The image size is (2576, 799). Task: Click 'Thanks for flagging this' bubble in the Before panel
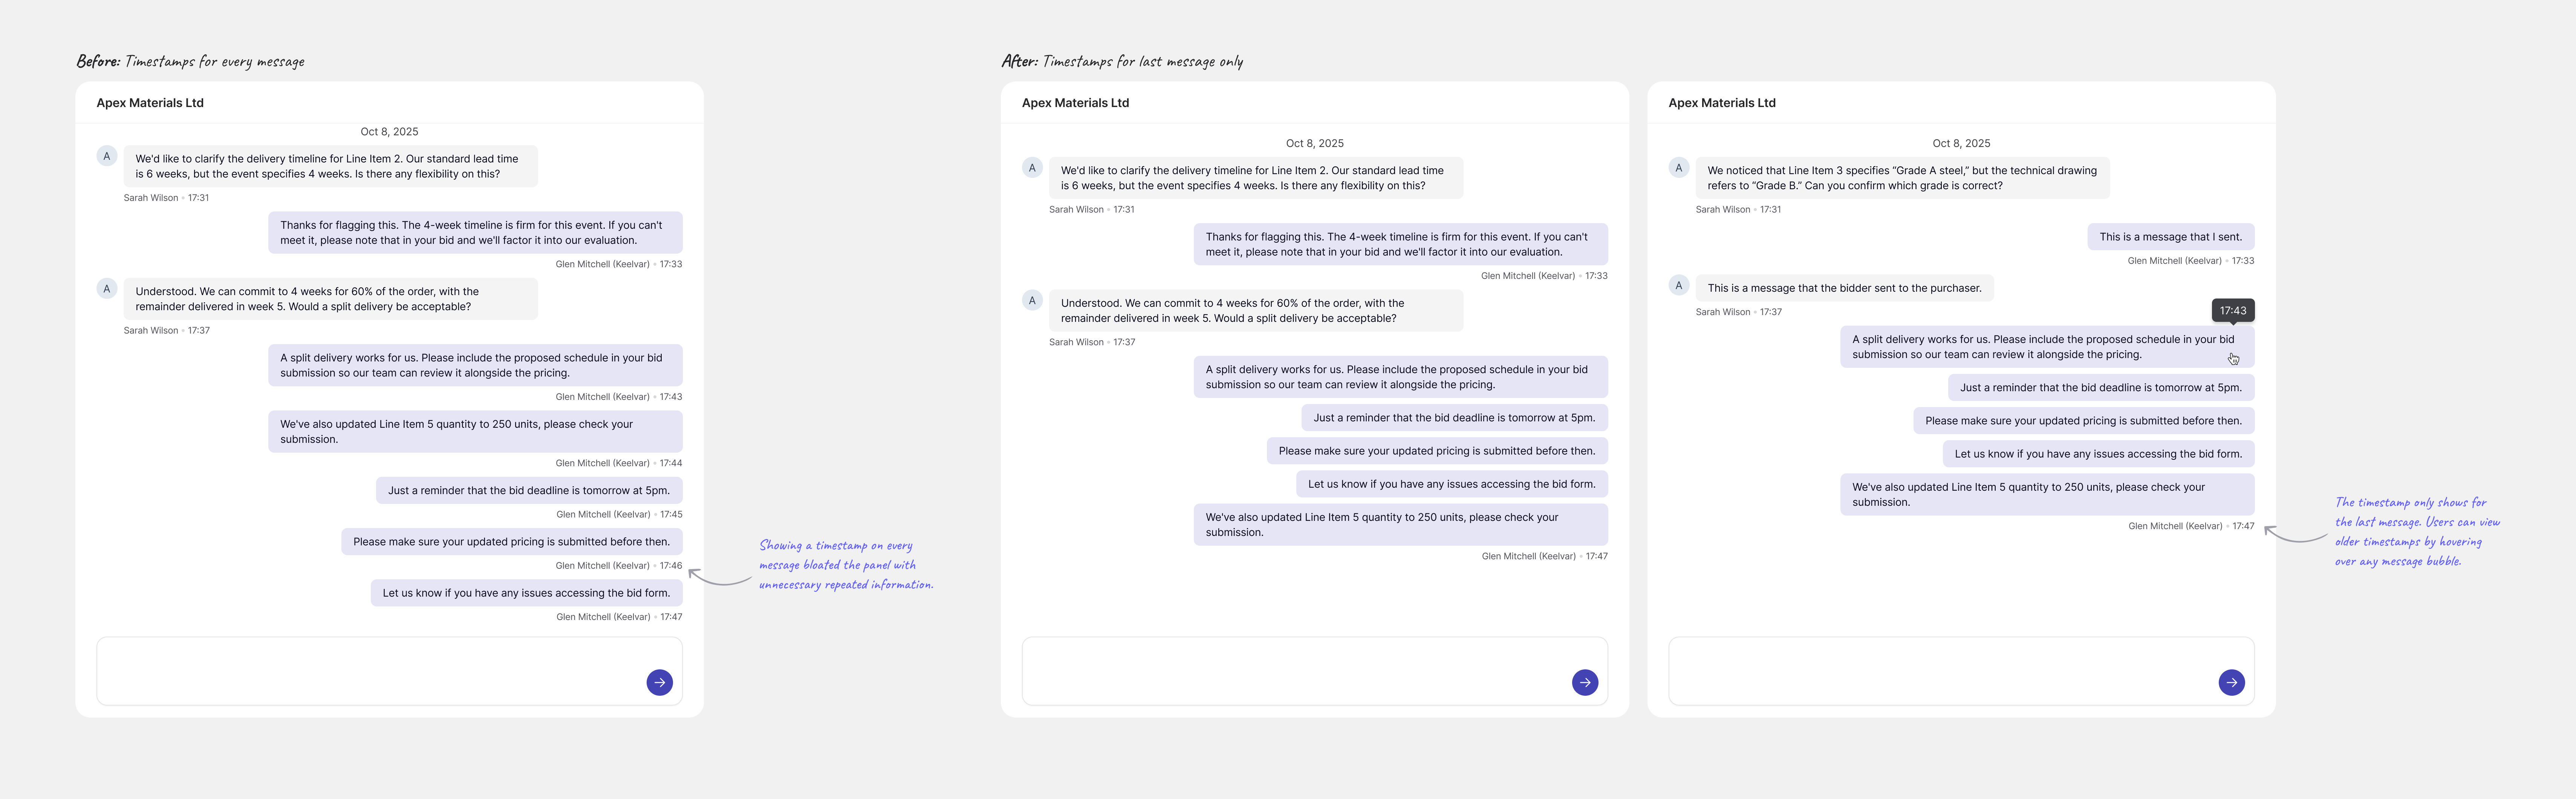(x=475, y=233)
